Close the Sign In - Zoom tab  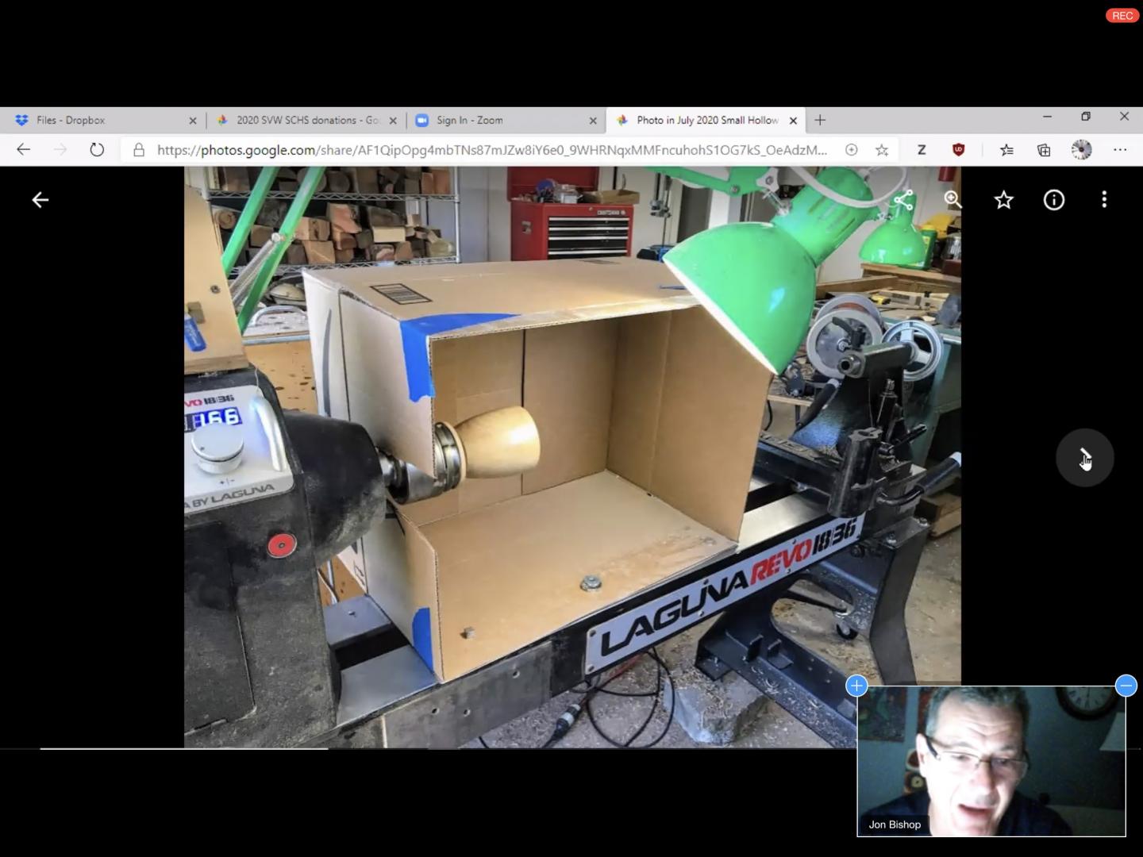click(593, 121)
